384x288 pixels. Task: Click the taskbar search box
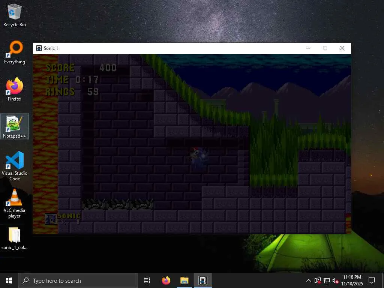pos(78,280)
